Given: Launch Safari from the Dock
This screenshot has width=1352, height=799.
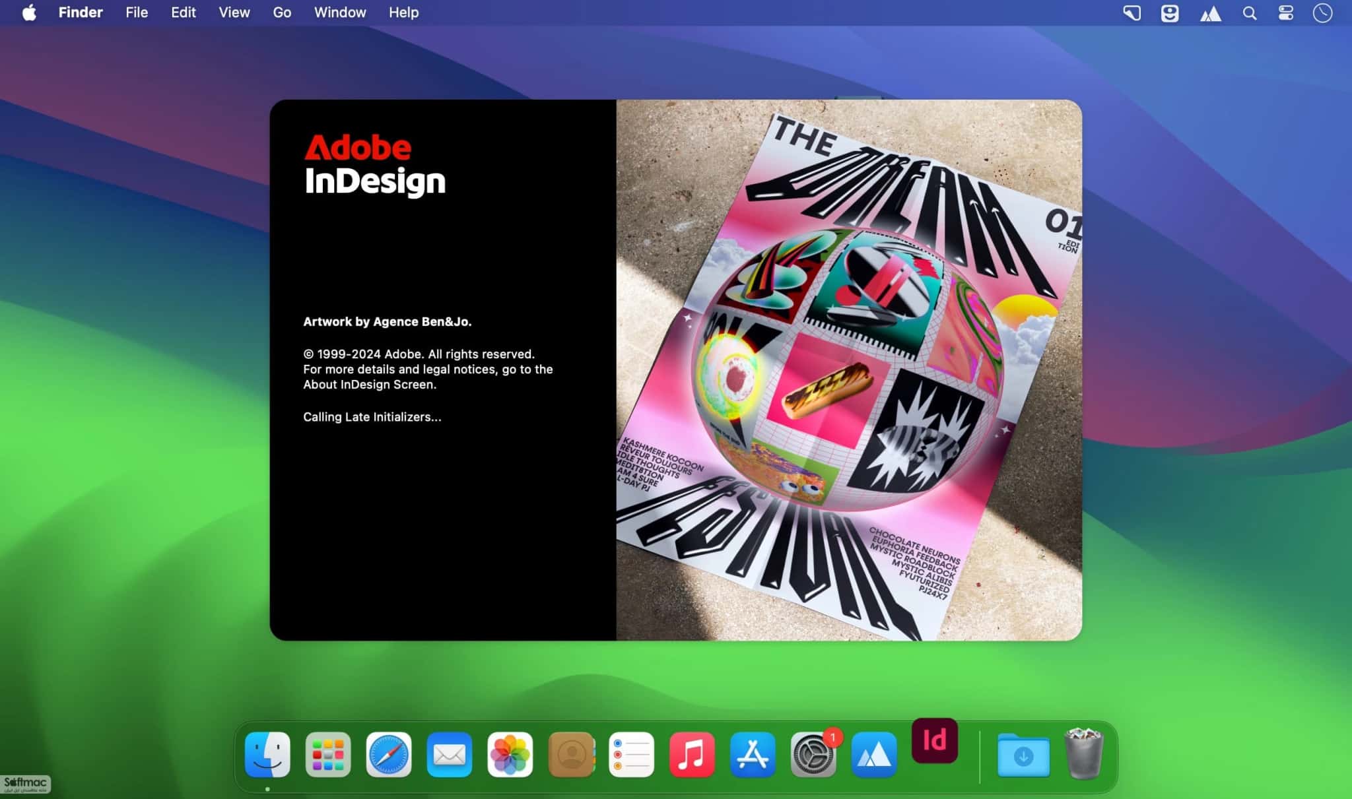Looking at the screenshot, I should (x=389, y=754).
